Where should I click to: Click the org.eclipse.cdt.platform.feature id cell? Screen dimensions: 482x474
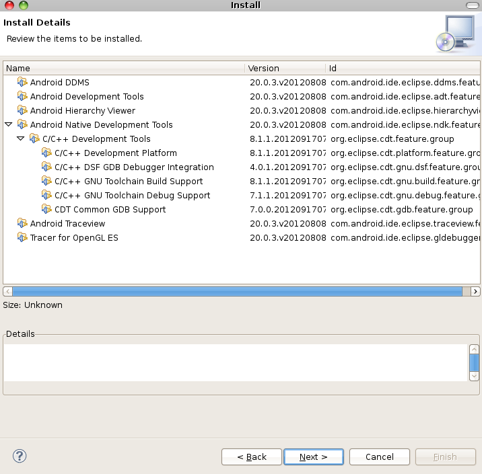pos(405,153)
